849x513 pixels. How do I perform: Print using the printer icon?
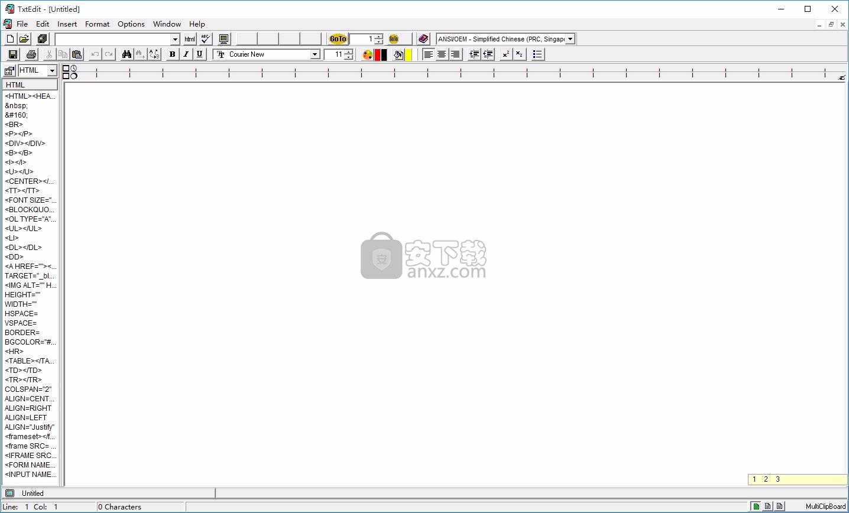(31, 54)
